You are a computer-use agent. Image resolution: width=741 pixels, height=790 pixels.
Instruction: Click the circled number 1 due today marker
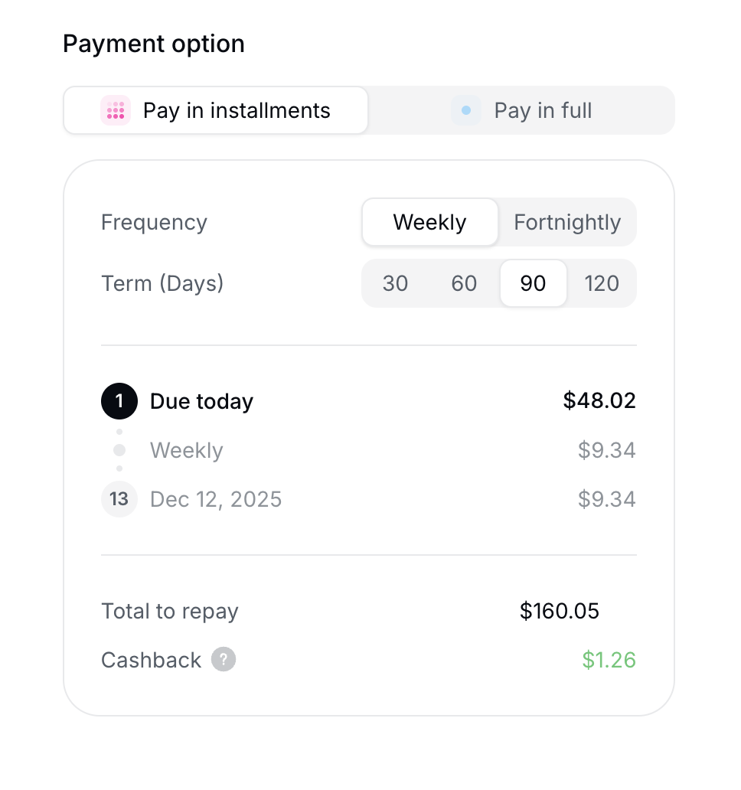(119, 401)
